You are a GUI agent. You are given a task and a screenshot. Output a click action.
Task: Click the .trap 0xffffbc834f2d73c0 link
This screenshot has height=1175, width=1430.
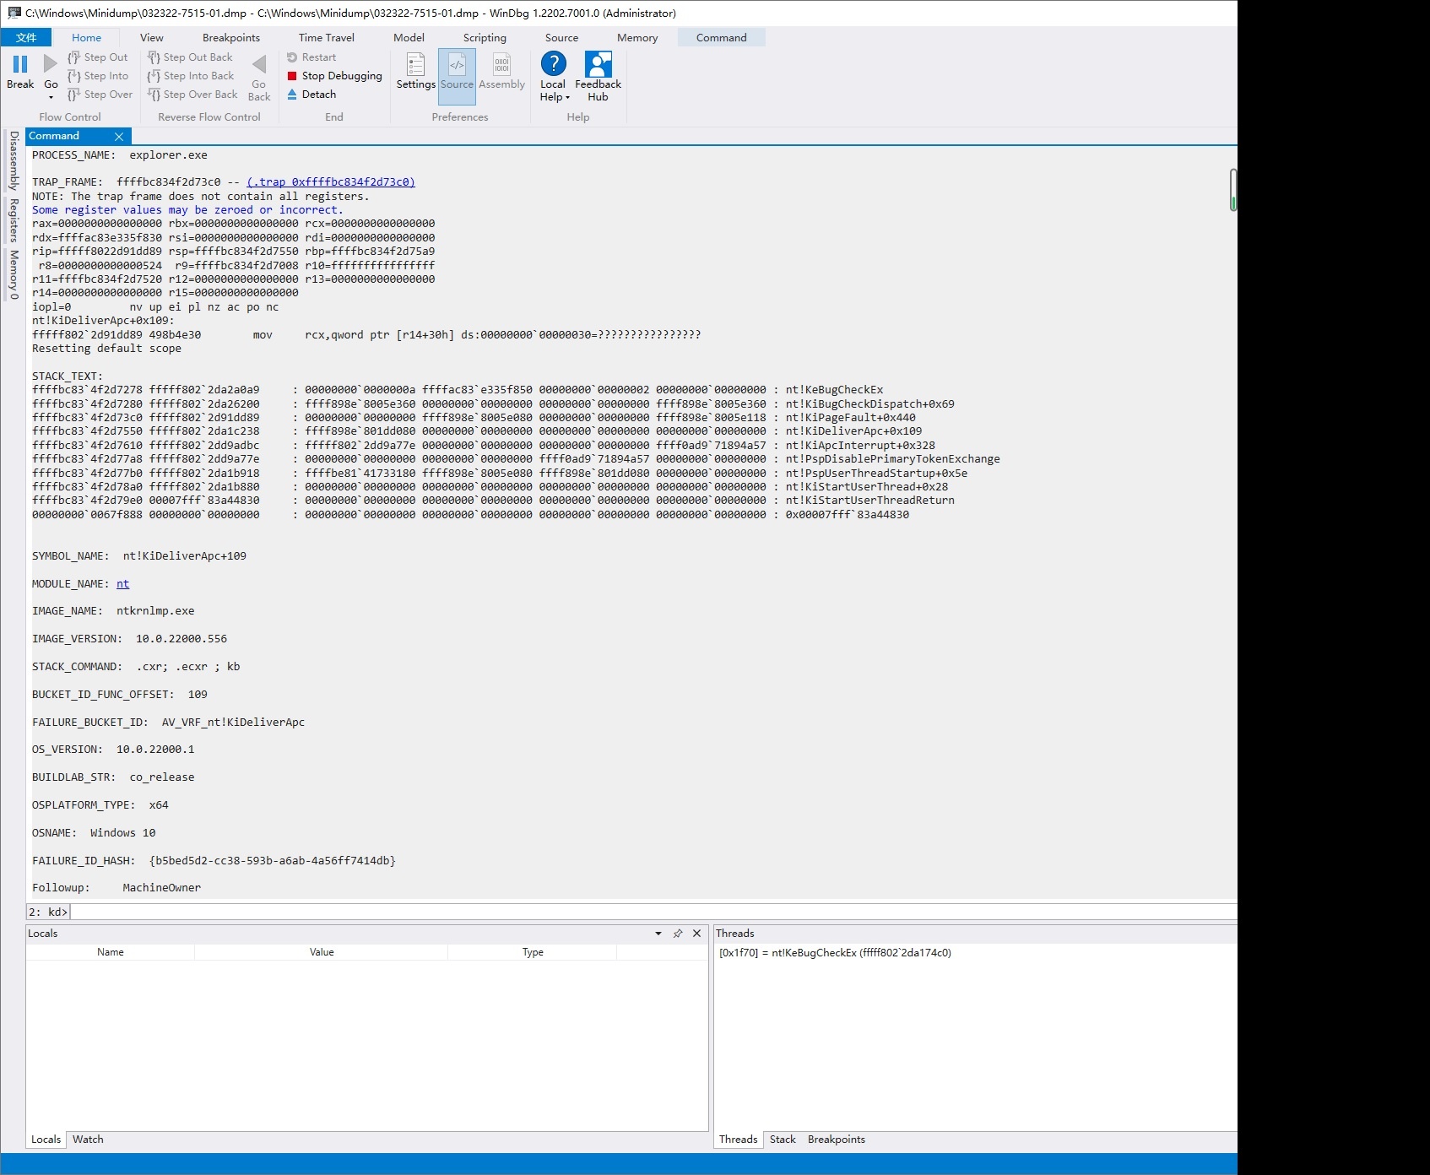[331, 182]
